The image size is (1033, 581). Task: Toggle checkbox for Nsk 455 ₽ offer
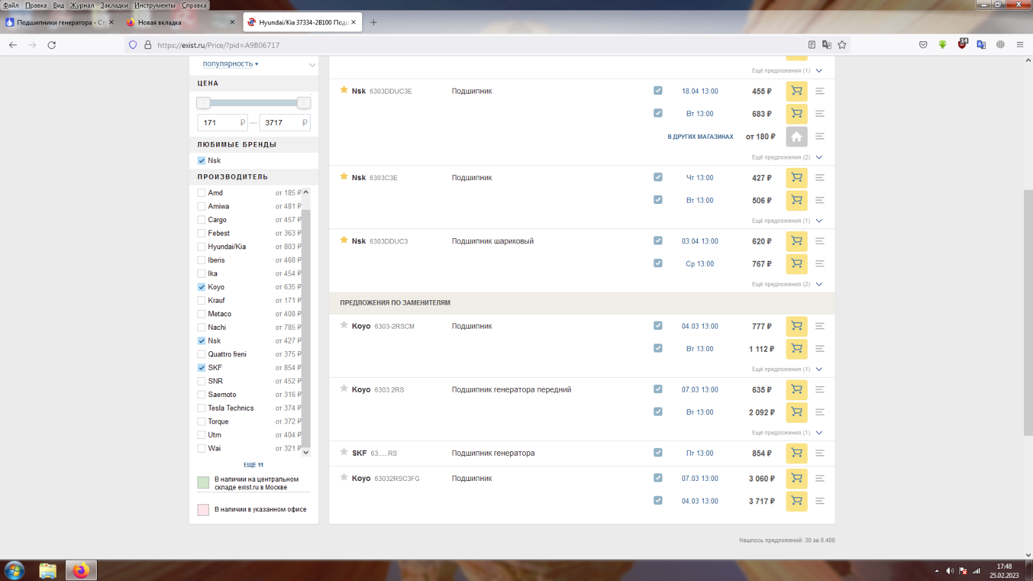pyautogui.click(x=658, y=90)
